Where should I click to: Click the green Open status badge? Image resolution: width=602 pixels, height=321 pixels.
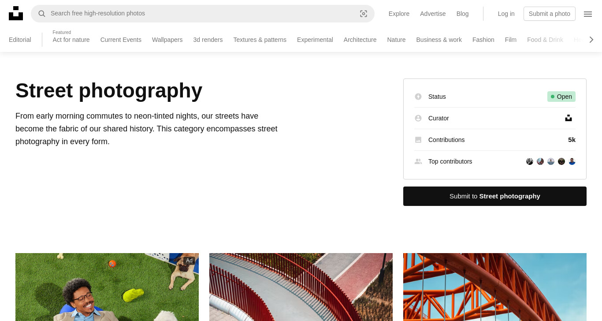[561, 97]
